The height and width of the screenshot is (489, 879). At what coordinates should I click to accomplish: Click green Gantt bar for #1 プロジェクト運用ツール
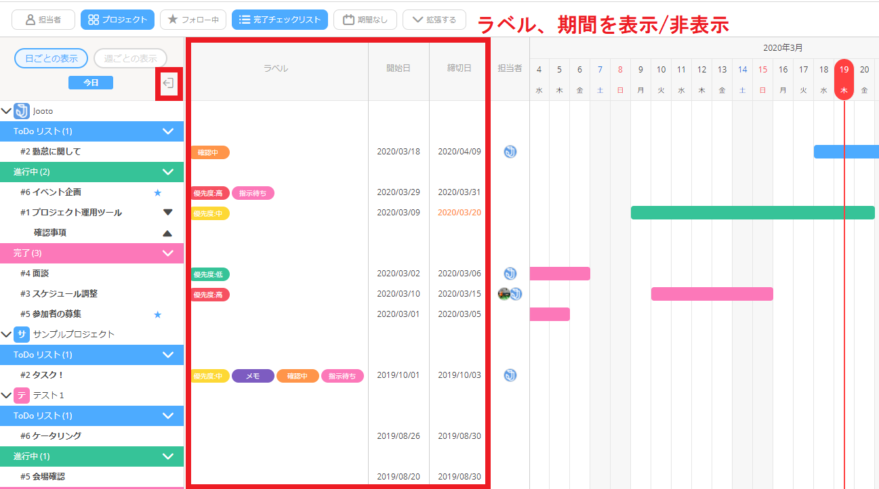tap(753, 213)
